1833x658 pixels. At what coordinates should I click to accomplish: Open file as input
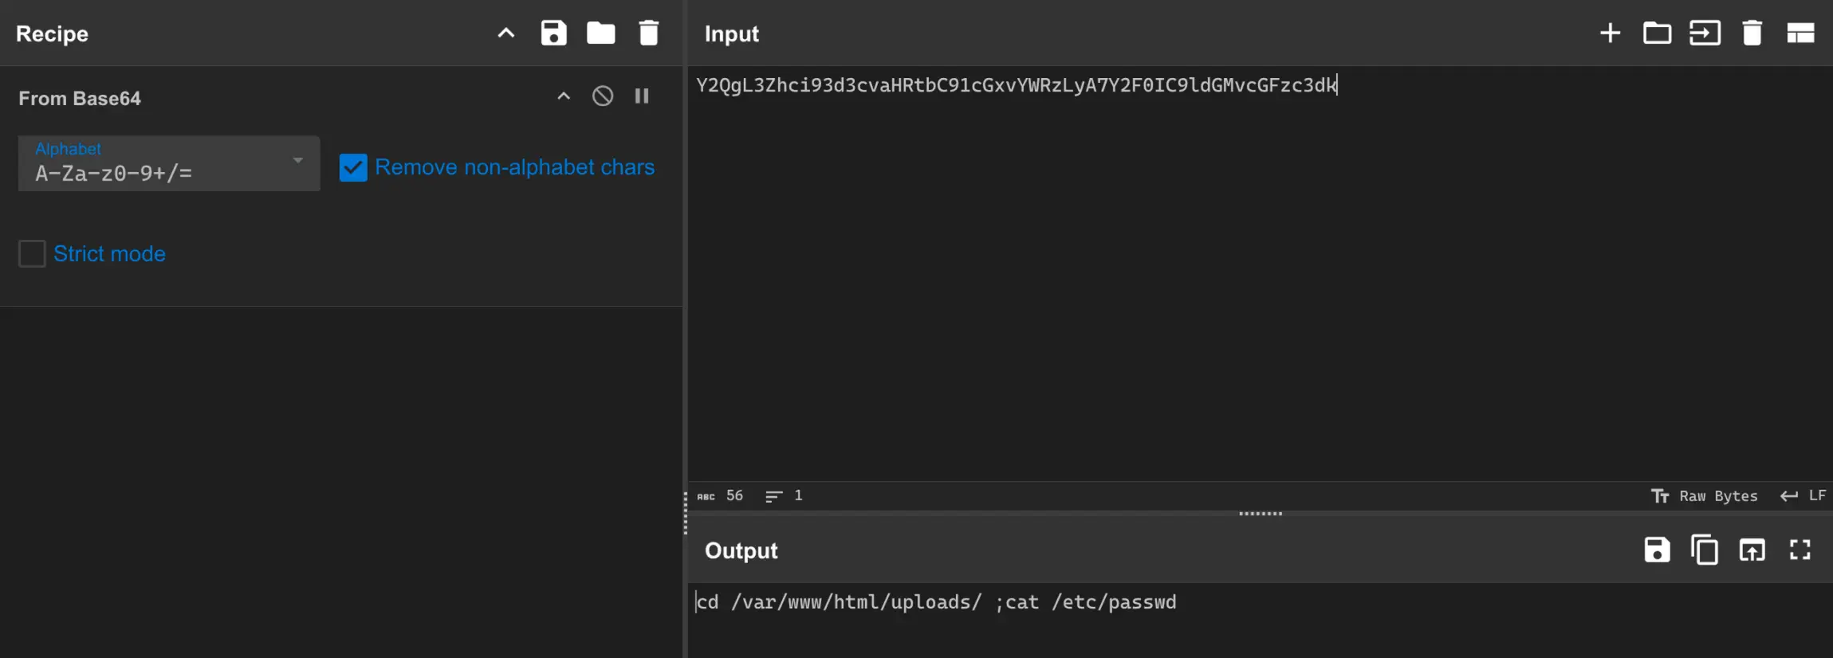pos(1705,33)
